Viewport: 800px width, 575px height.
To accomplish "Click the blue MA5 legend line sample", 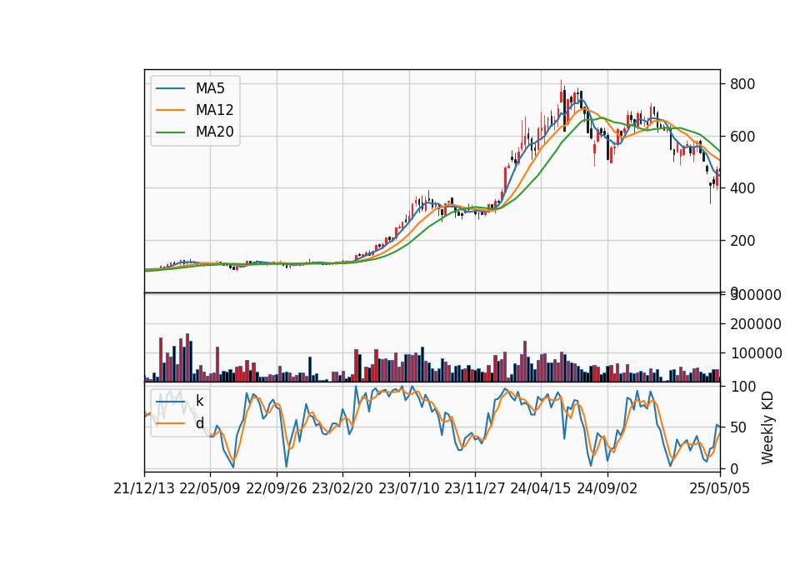I will pyautogui.click(x=170, y=89).
